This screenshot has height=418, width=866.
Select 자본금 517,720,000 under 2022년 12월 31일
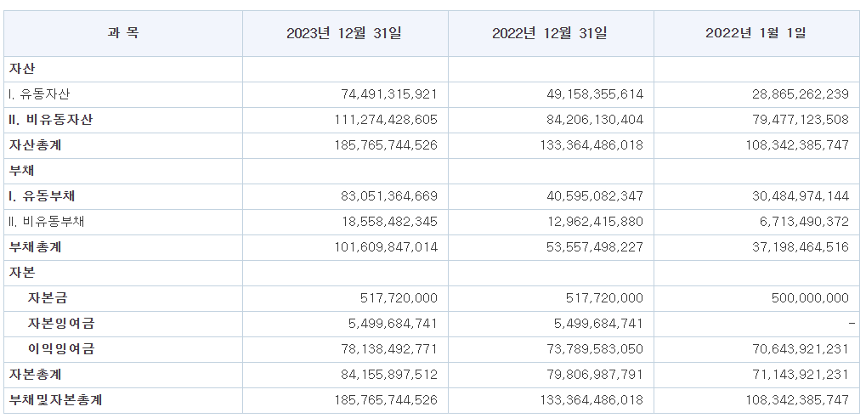(604, 298)
